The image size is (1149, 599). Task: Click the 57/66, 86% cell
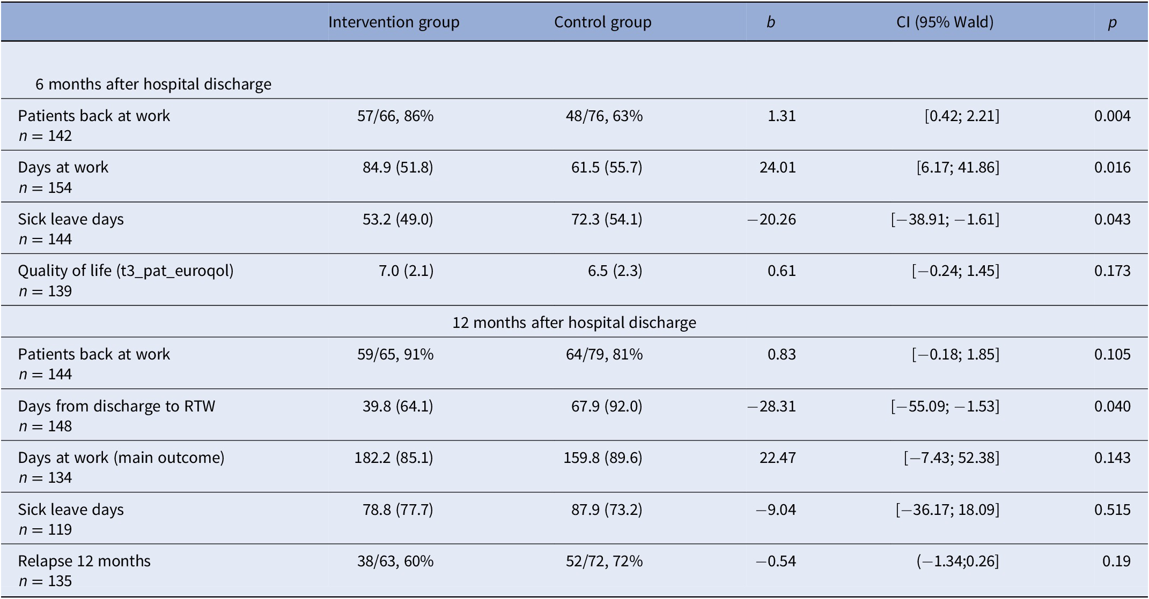point(395,116)
